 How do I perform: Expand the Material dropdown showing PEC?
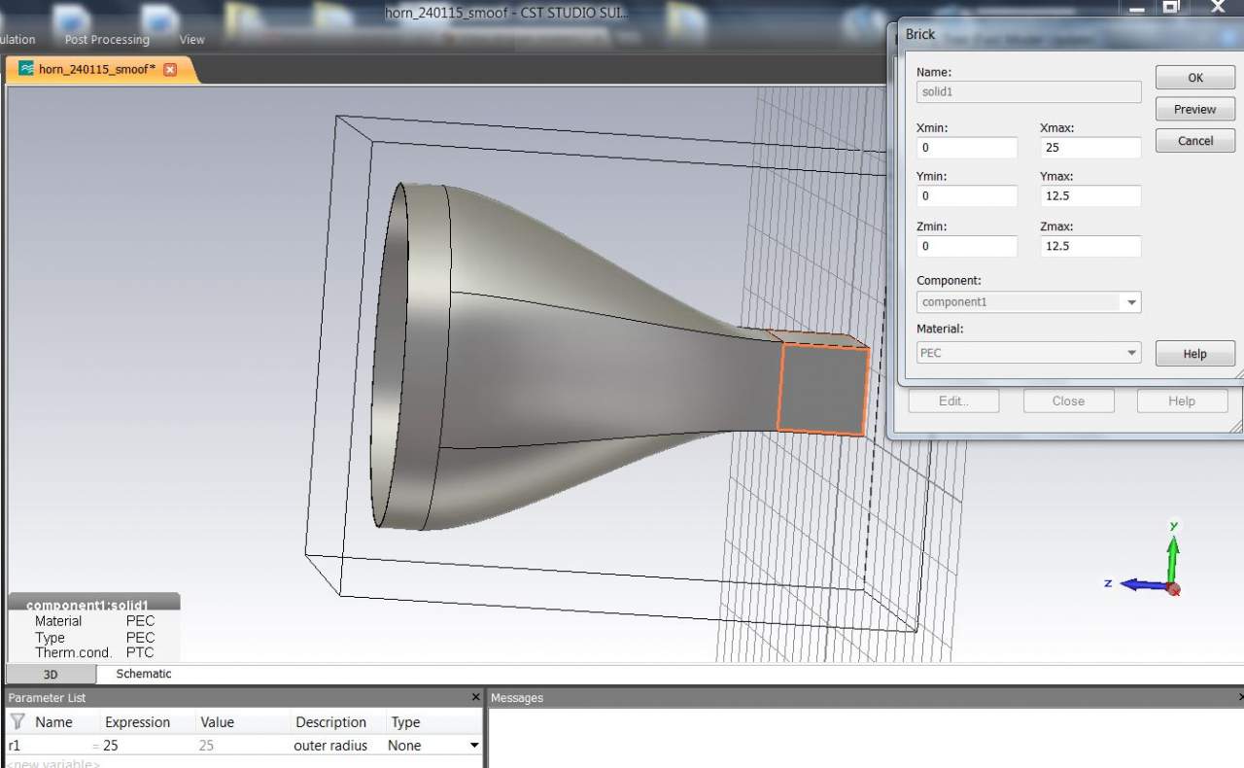click(x=1130, y=353)
